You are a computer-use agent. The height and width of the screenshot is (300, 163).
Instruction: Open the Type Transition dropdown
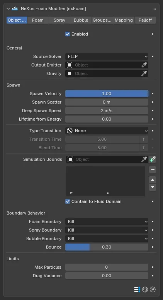(x=107, y=131)
